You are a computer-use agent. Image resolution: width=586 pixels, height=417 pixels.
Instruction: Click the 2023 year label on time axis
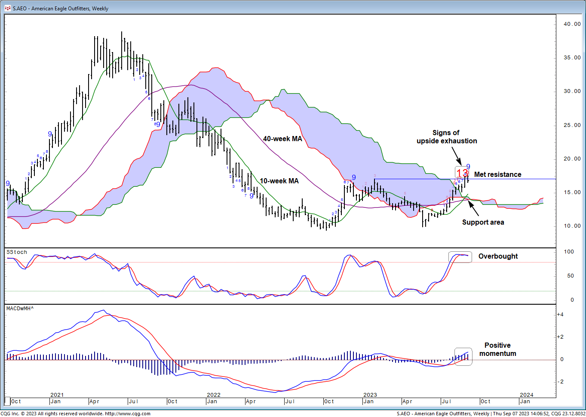point(370,395)
